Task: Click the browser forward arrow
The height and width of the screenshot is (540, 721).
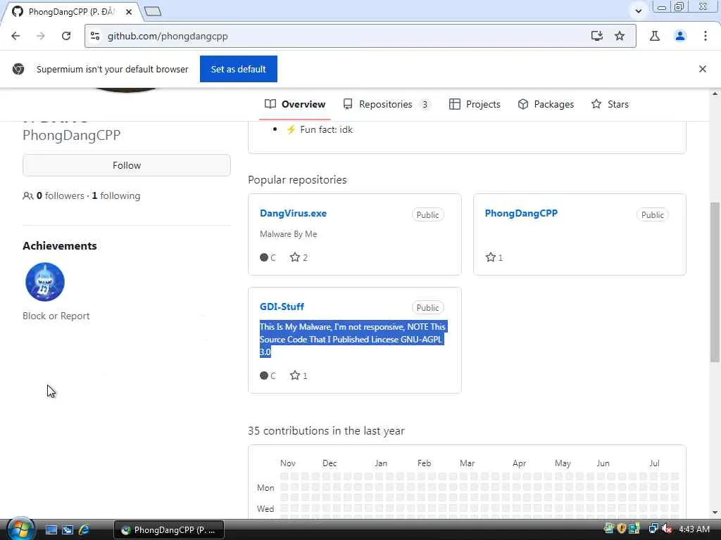Action: point(40,36)
